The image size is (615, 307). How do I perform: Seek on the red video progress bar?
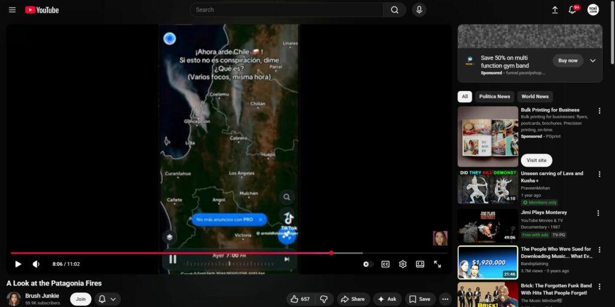[180, 253]
